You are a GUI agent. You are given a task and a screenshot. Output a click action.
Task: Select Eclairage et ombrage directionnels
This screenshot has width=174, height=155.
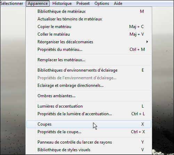tap(89, 85)
